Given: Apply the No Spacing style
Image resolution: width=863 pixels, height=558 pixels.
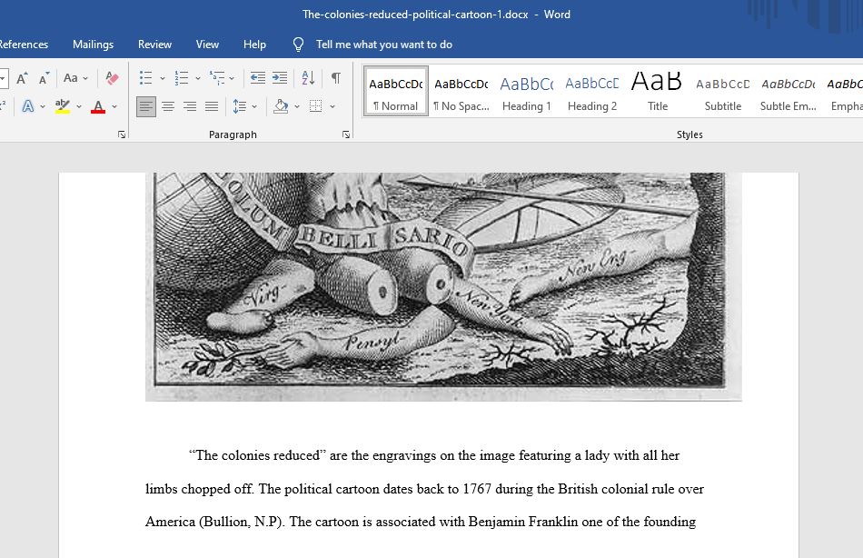Looking at the screenshot, I should click(461, 92).
